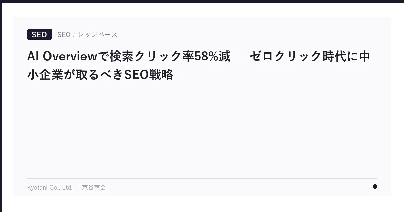Click the 58% figure in the title
Image resolution: width=404 pixels, height=212 pixels.
pos(206,56)
